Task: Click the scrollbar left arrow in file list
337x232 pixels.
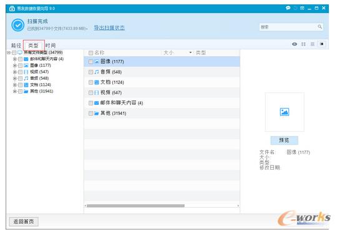Action: click(x=85, y=206)
